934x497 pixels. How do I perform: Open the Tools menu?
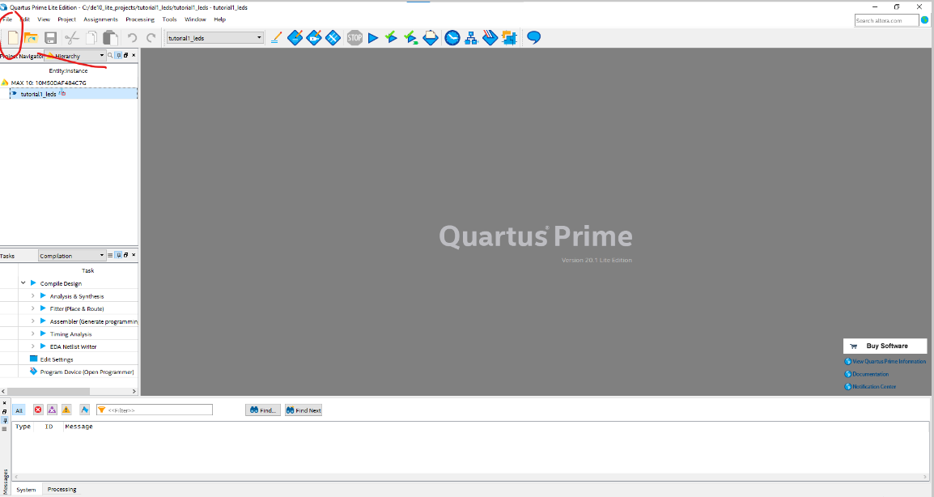coord(169,19)
